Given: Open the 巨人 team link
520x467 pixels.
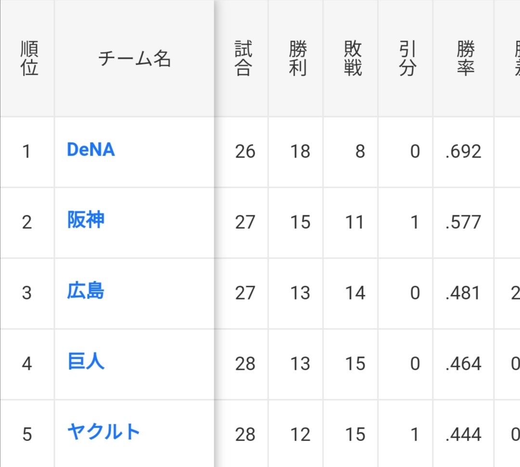Looking at the screenshot, I should 86,361.
